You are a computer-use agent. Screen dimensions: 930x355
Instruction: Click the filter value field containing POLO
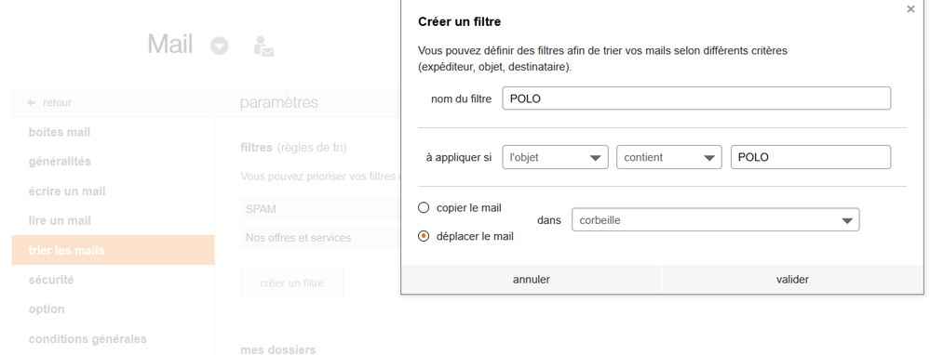point(811,157)
